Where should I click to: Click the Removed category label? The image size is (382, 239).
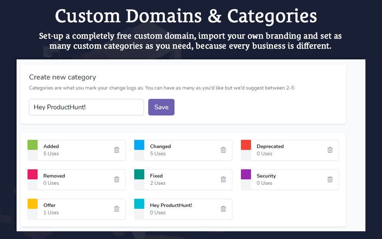coord(54,176)
